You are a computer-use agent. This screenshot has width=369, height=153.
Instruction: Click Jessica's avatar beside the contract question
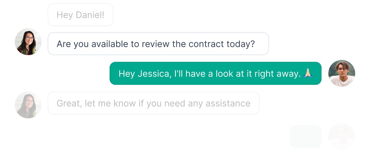pyautogui.click(x=28, y=42)
